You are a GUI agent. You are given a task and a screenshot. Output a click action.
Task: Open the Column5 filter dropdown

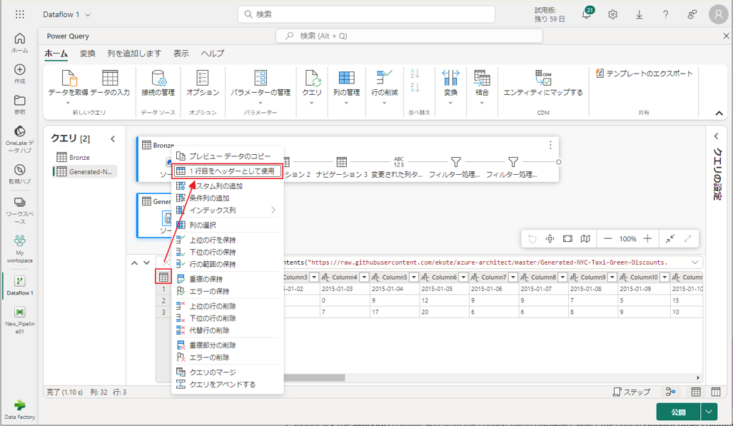[414, 278]
